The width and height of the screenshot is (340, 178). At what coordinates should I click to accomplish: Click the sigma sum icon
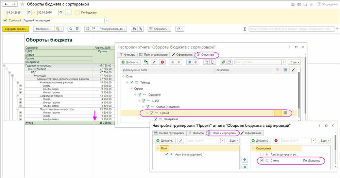pyautogui.click(x=245, y=29)
